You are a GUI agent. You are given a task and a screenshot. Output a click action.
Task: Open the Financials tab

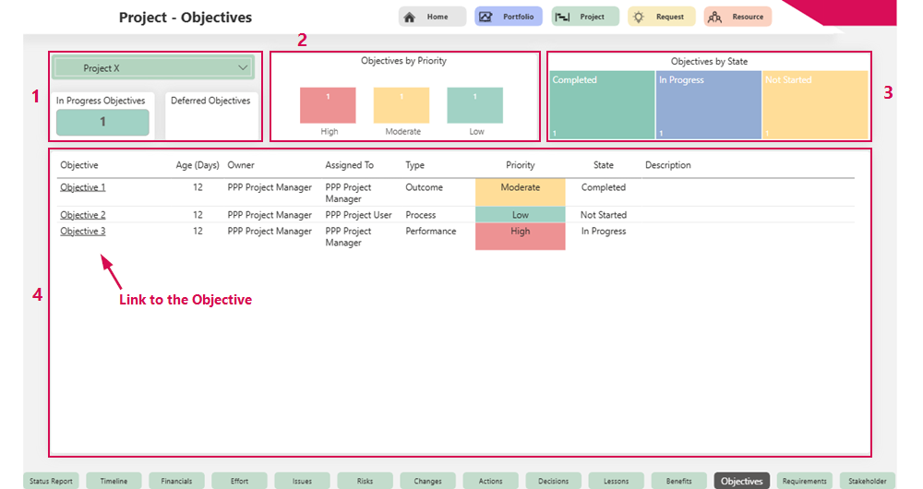(176, 481)
